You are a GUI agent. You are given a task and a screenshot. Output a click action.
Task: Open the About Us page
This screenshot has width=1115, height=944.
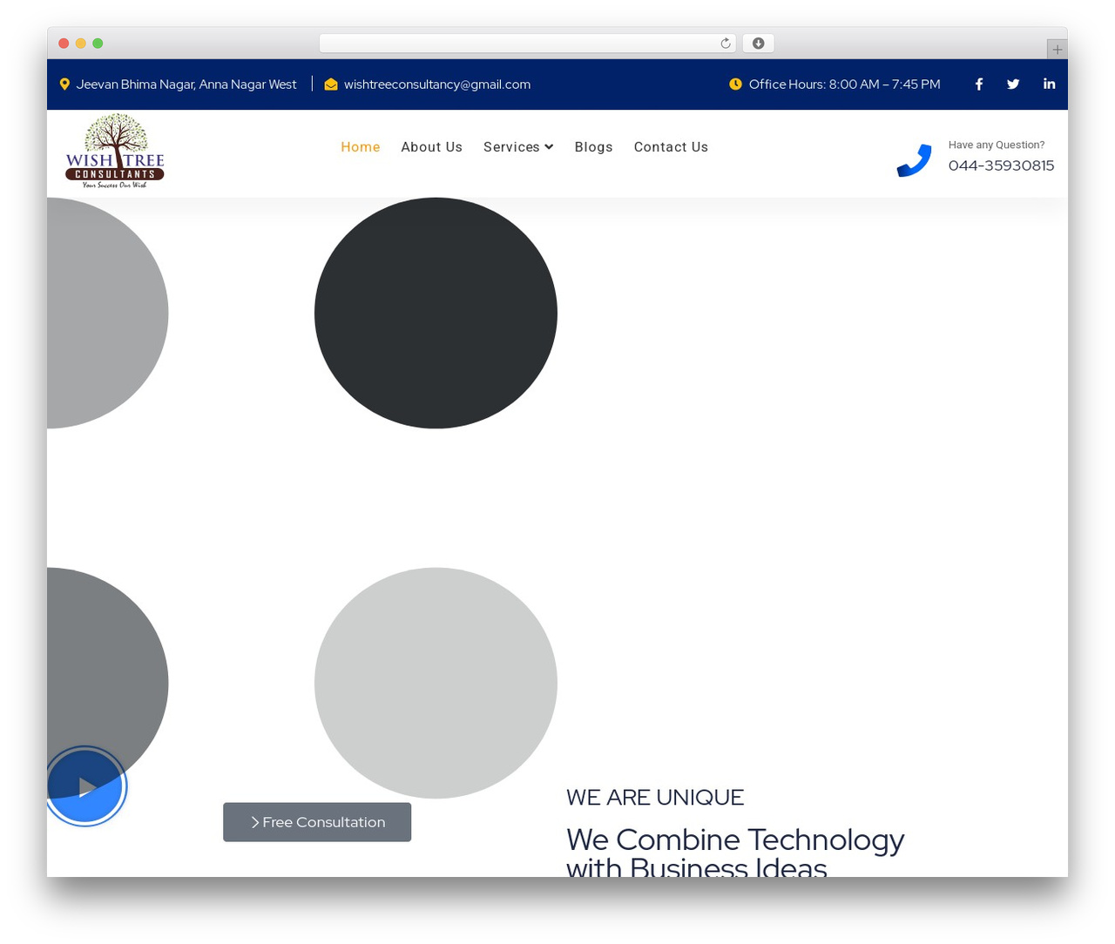pos(432,147)
